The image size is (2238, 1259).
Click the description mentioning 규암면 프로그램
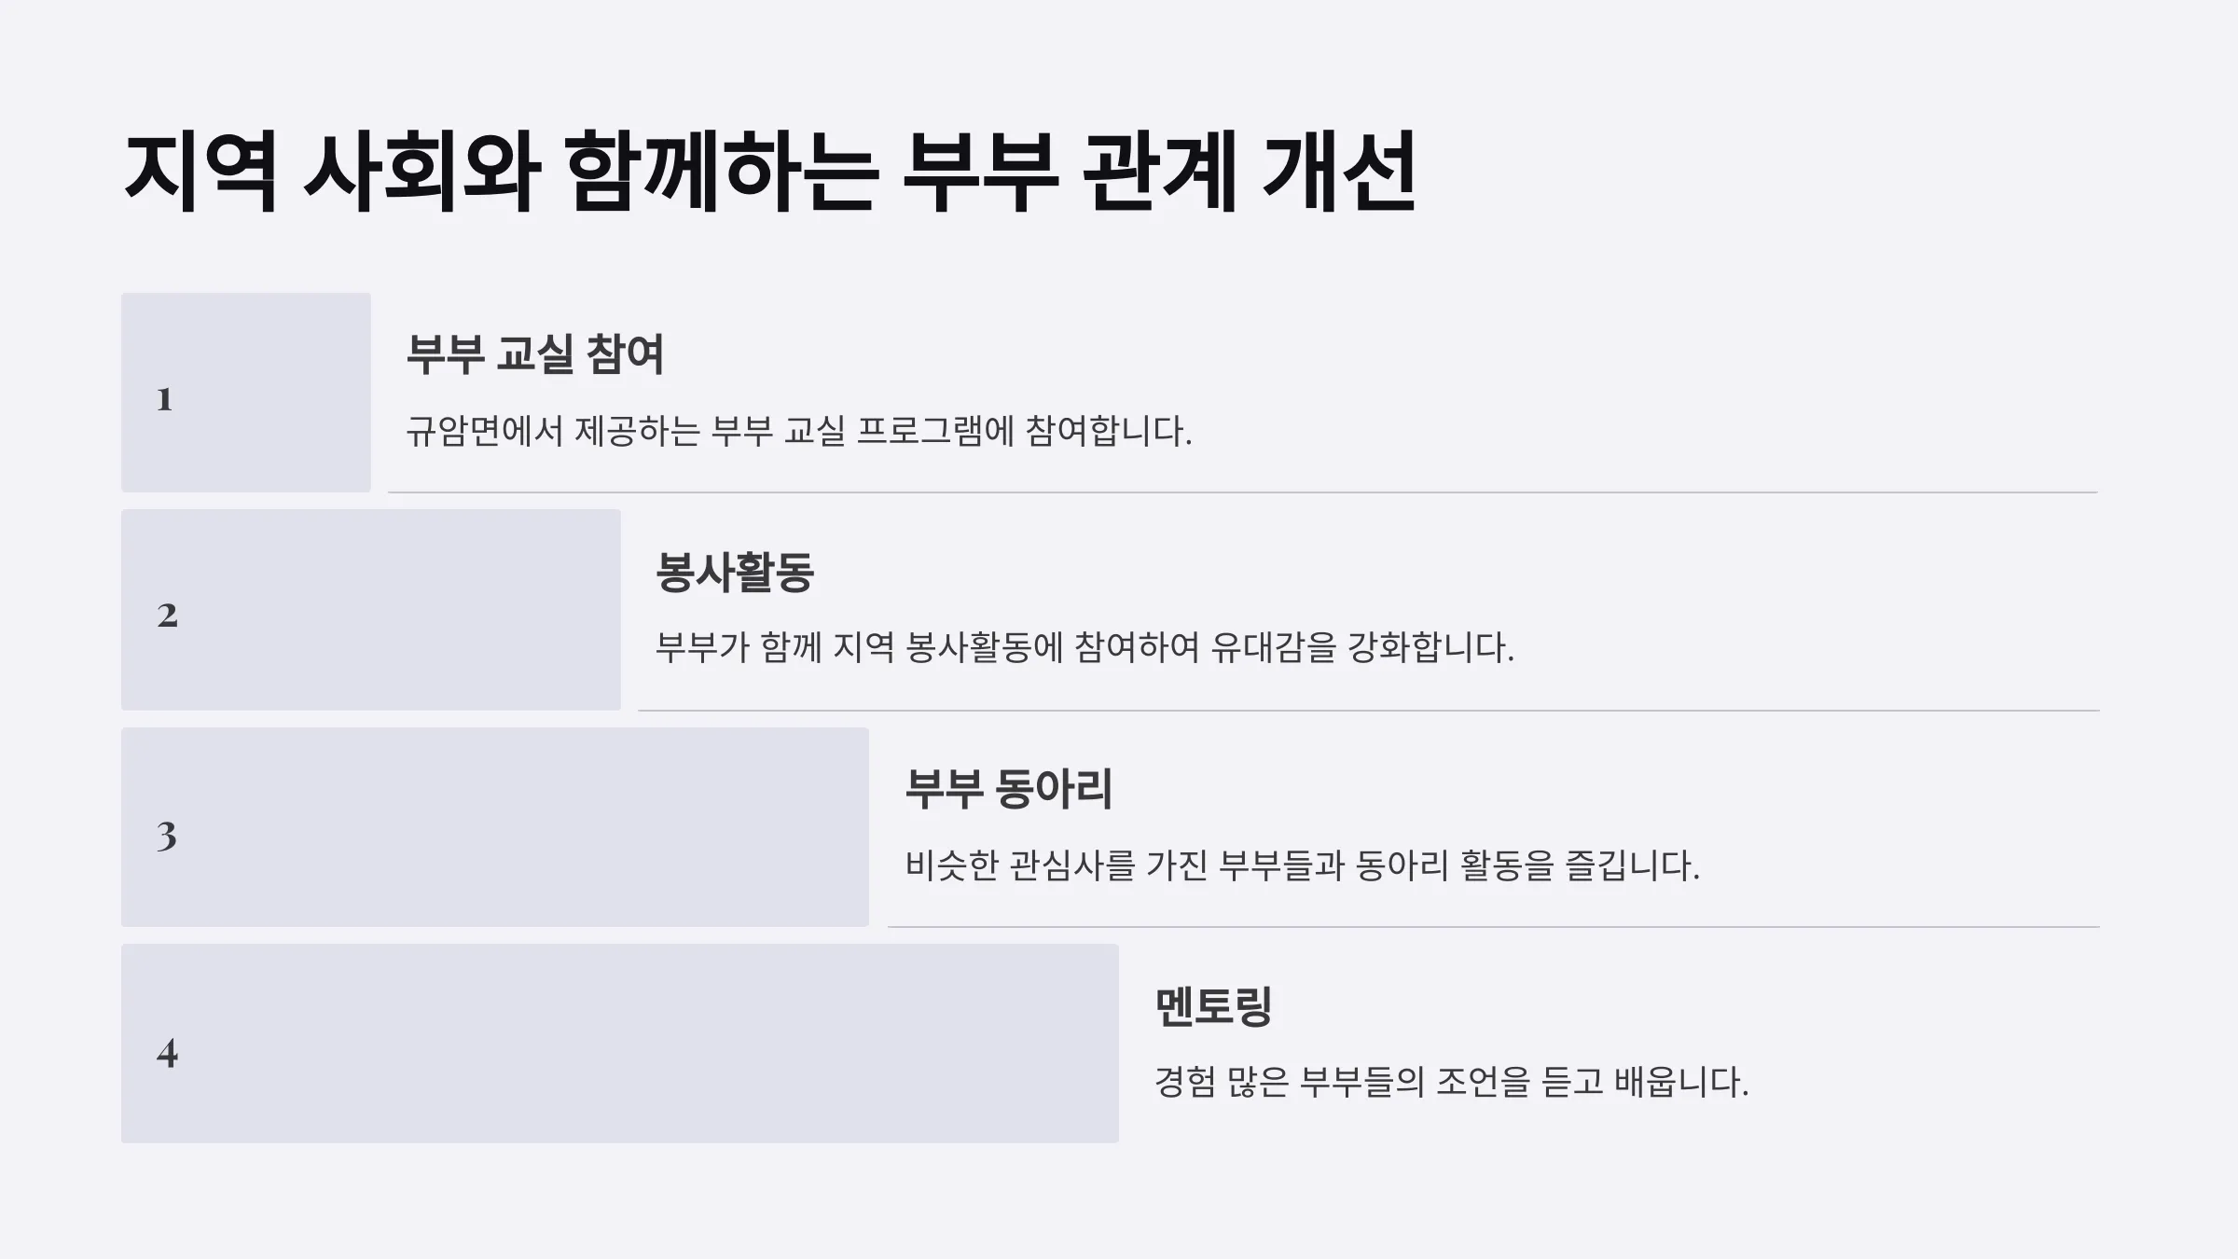tap(799, 431)
